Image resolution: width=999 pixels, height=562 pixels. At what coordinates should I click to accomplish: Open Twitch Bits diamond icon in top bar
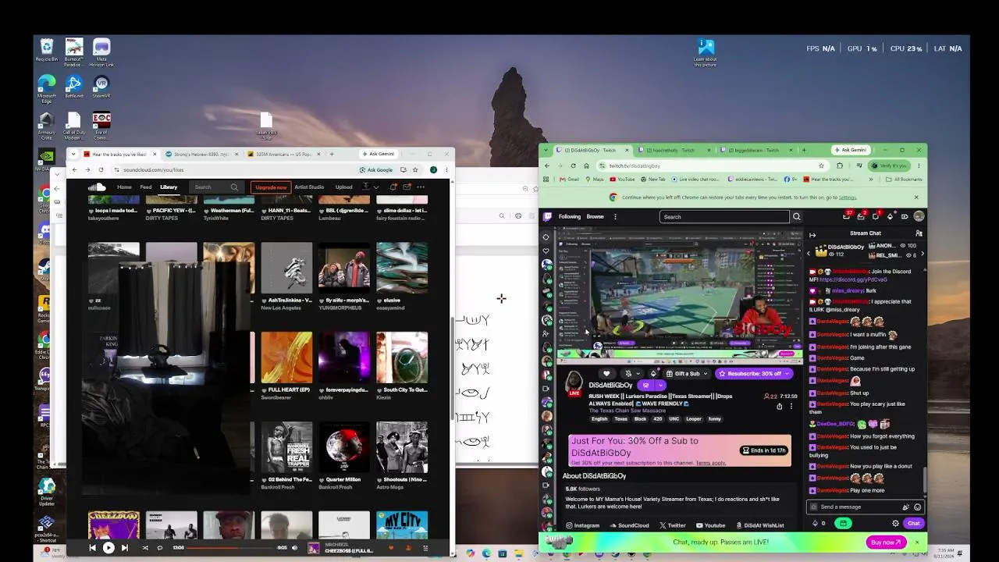point(890,216)
